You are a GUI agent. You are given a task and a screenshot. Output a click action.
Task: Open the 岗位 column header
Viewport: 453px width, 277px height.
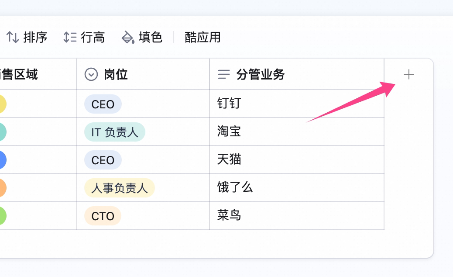[x=143, y=74]
